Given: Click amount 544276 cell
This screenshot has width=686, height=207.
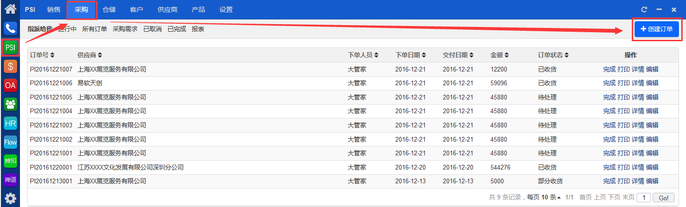Looking at the screenshot, I should click(x=500, y=167).
